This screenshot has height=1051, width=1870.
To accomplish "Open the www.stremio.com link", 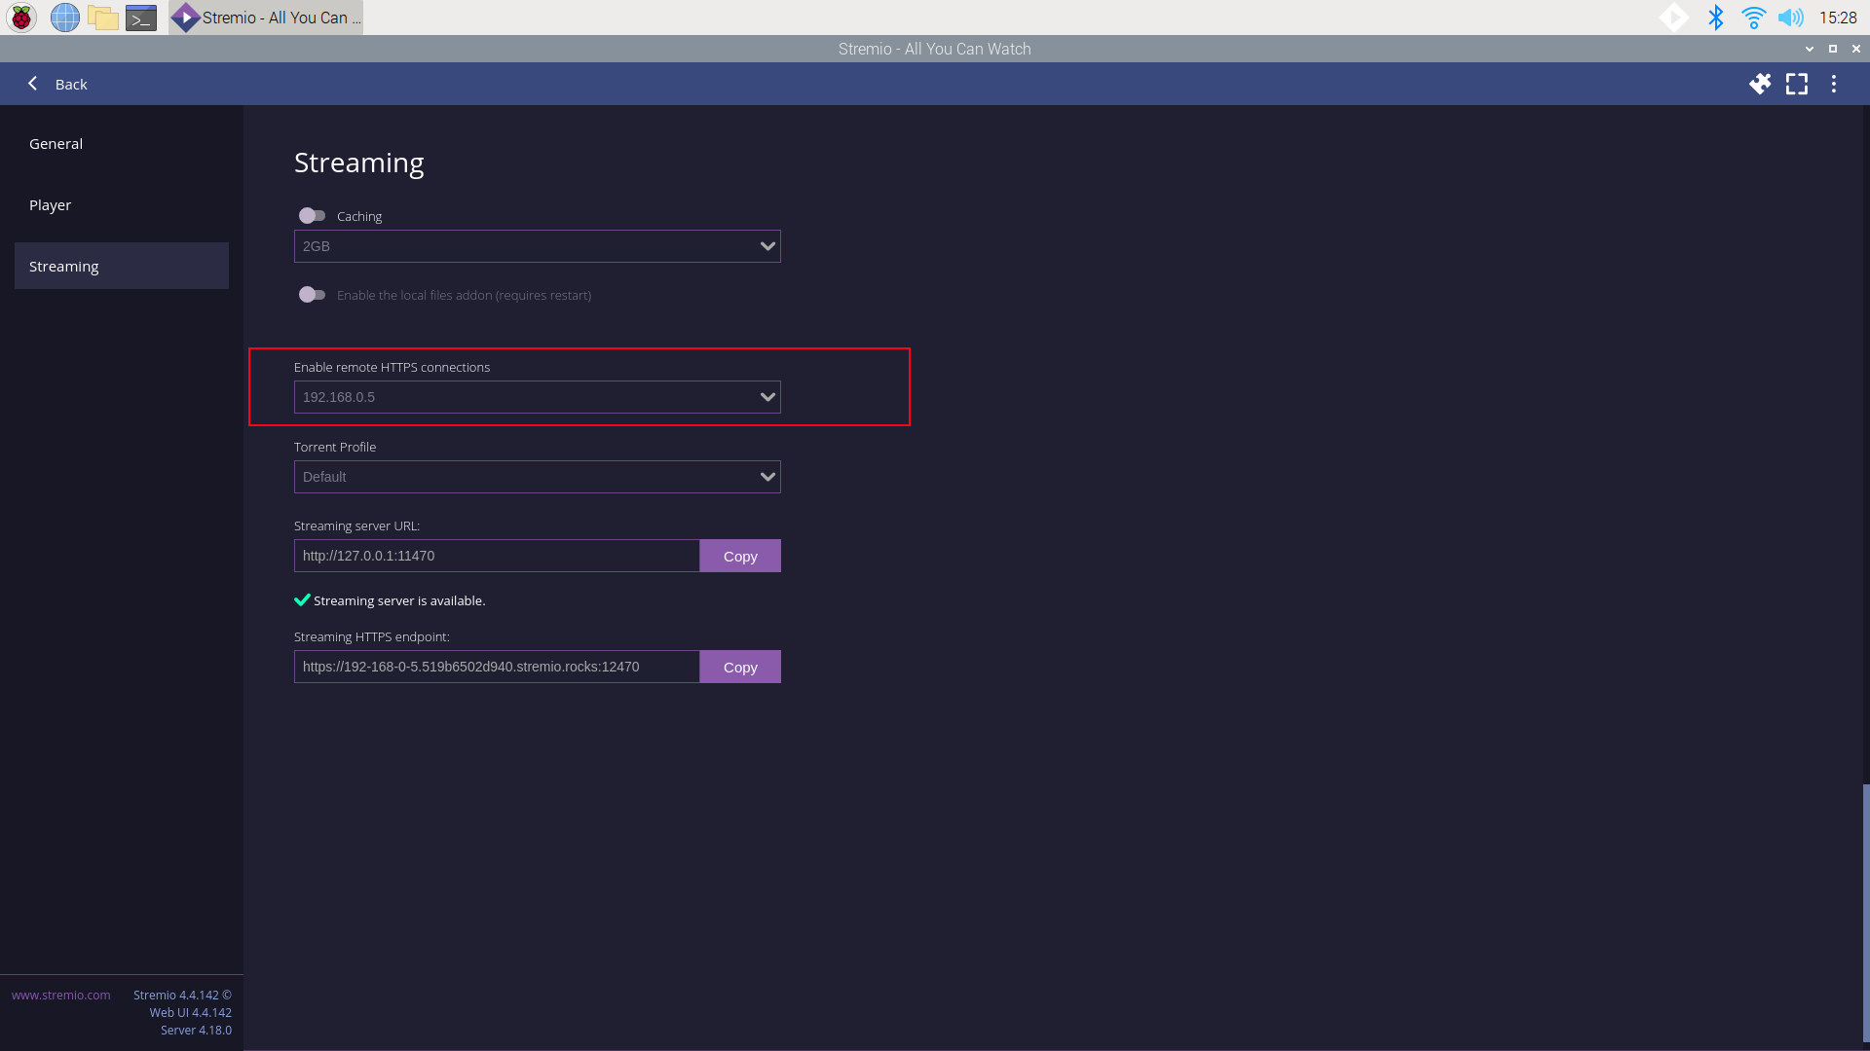I will [60, 995].
